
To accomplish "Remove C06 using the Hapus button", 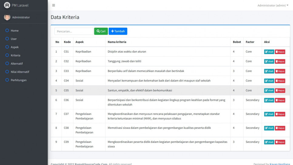I will click(280, 100).
